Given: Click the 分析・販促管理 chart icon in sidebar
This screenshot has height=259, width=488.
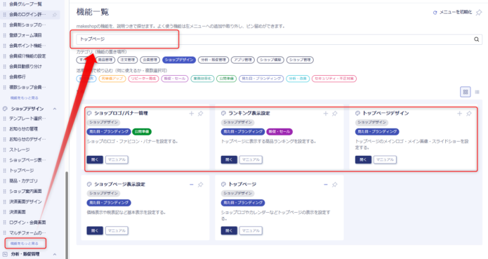Looking at the screenshot, I should [5, 254].
